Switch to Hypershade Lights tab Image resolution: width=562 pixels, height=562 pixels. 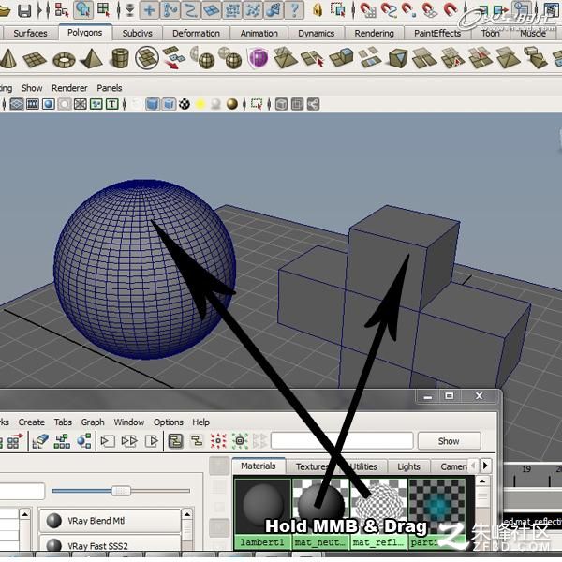(x=408, y=466)
